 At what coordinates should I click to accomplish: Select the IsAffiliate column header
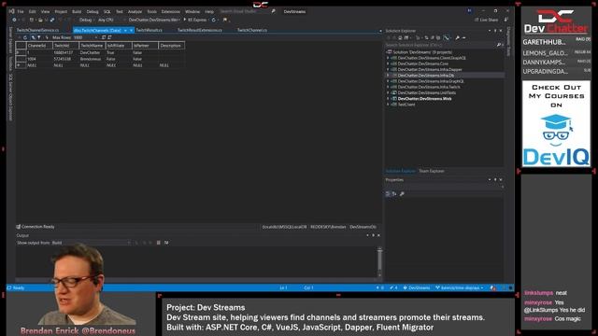(x=119, y=46)
